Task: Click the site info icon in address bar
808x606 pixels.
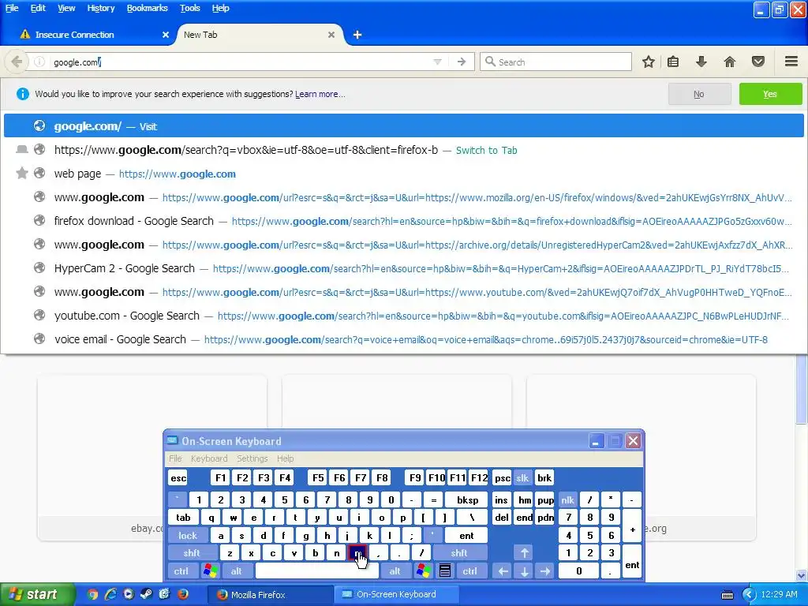Action: tap(39, 62)
